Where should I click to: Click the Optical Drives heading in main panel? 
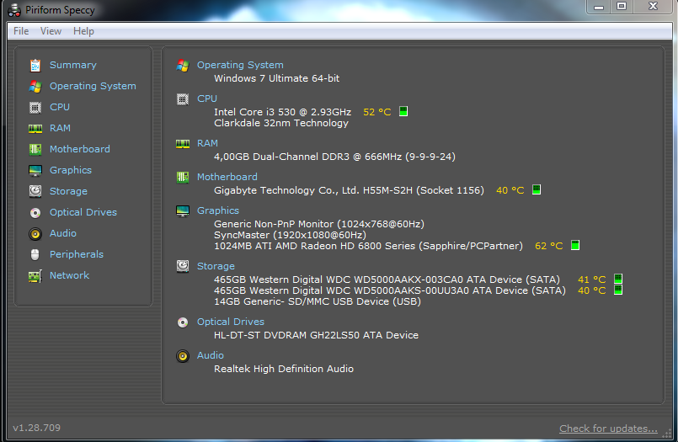(x=230, y=322)
